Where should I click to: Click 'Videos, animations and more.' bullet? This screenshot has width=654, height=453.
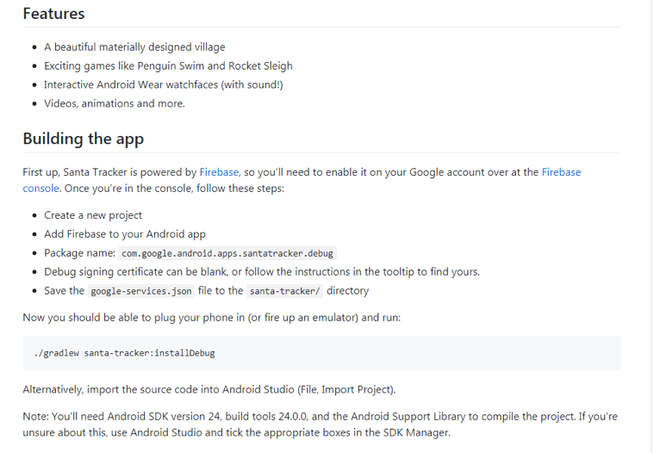[115, 103]
